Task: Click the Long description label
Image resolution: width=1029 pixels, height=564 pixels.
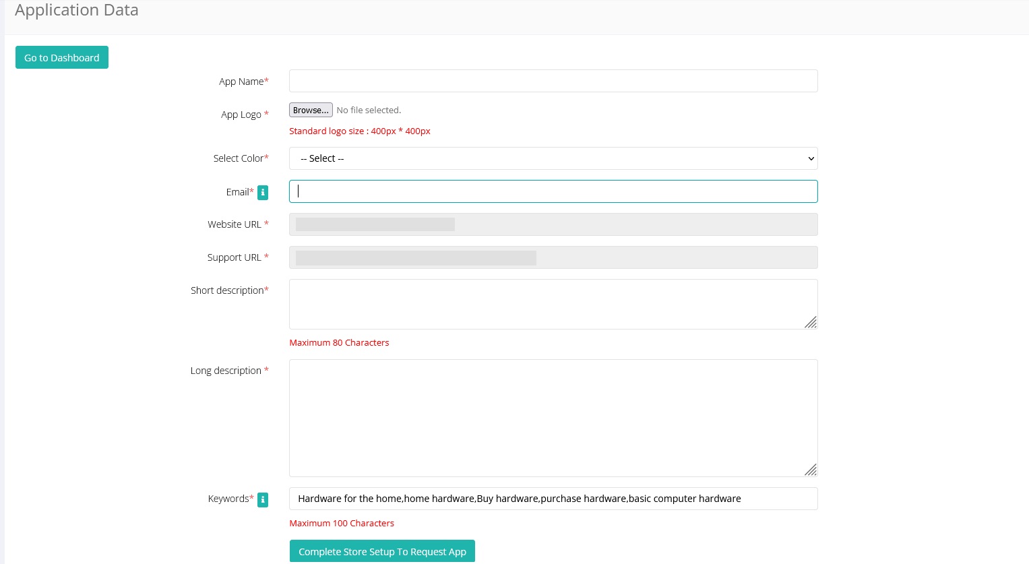Action: click(x=226, y=371)
